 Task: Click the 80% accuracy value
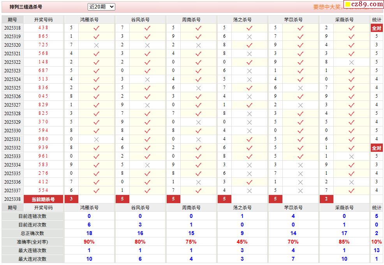(x=140, y=242)
